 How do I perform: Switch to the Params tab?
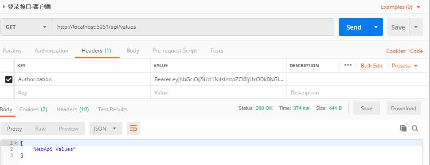coord(12,51)
